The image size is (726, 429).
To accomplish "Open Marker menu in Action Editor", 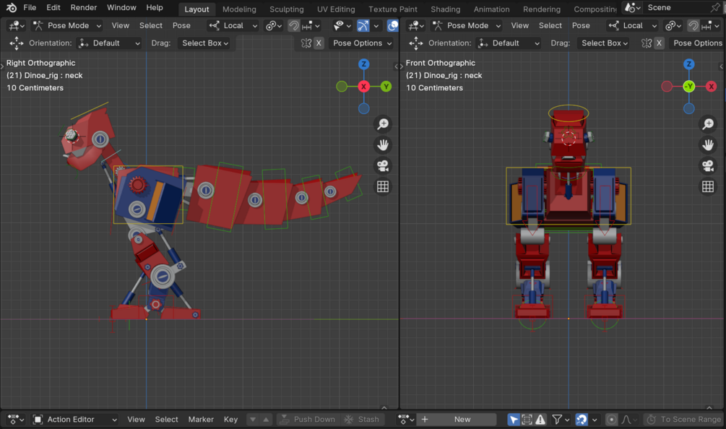I will [x=201, y=420].
